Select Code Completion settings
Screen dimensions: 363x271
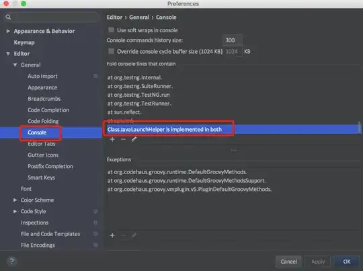point(48,110)
